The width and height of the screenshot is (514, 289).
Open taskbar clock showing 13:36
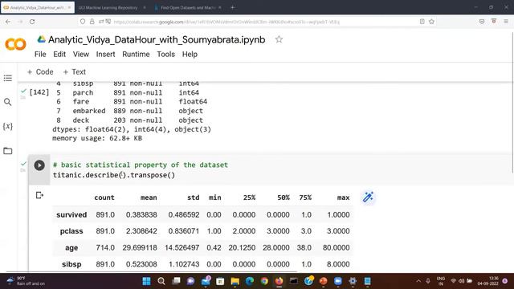coord(488,281)
